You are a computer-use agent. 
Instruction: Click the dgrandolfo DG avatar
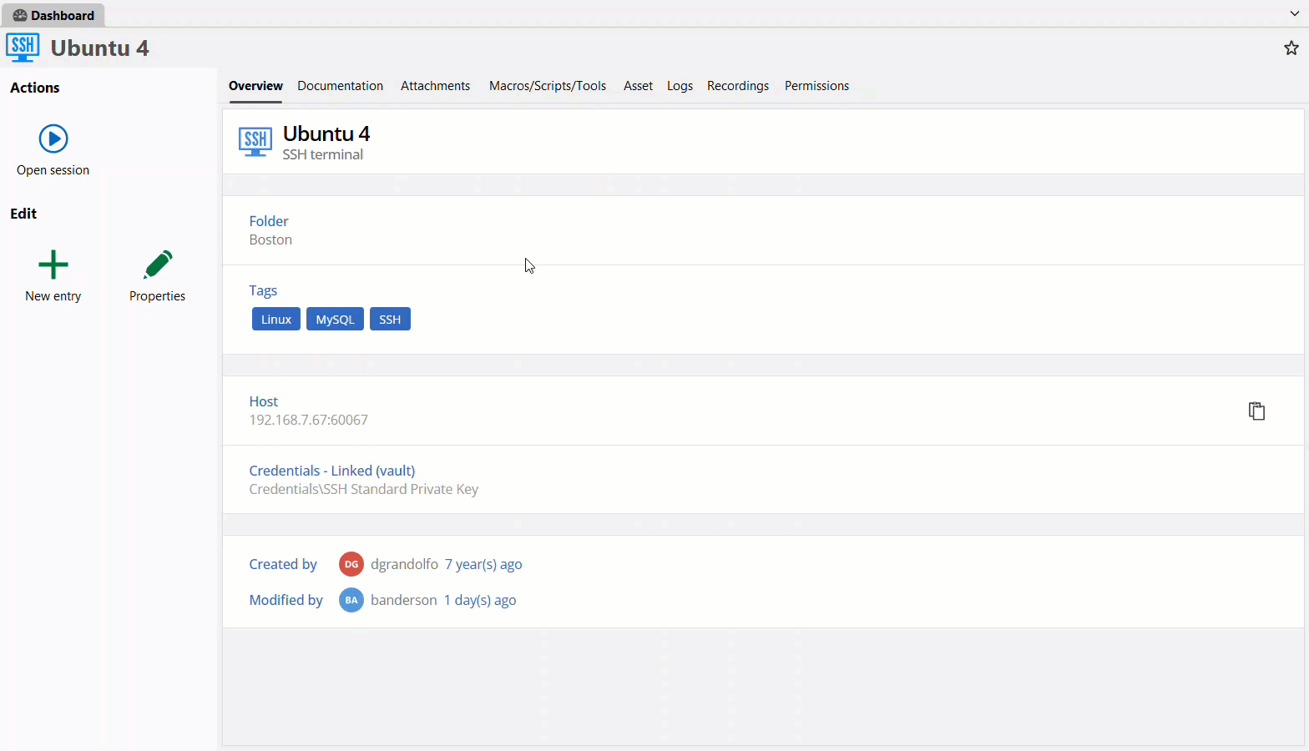tap(351, 564)
